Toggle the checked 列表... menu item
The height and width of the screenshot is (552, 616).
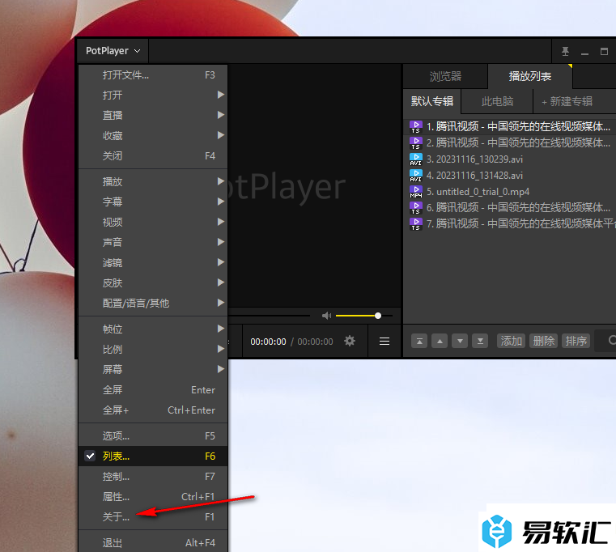[x=153, y=456]
